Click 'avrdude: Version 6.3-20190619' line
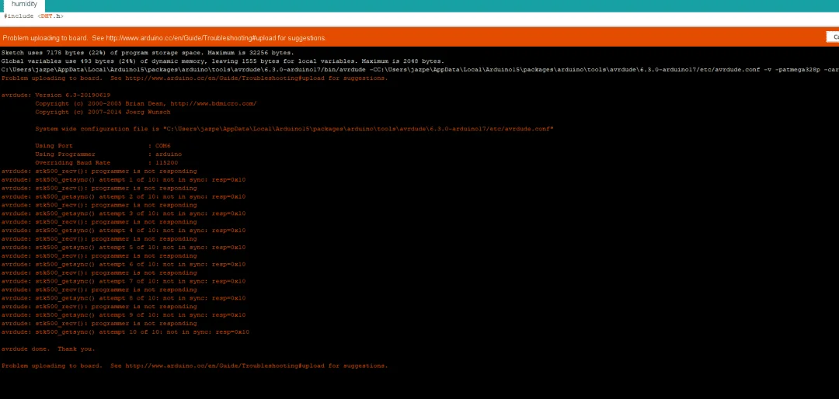Image resolution: width=839 pixels, height=399 pixels. click(x=56, y=95)
